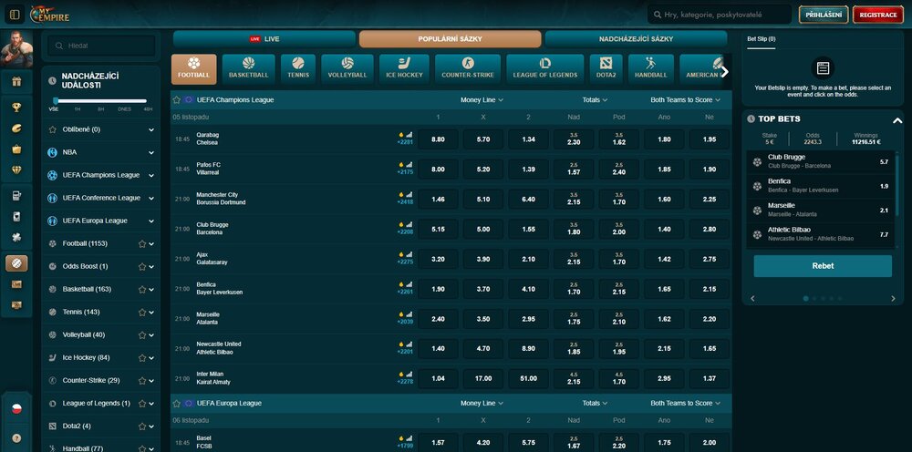Click the help question mark icon
The width and height of the screenshot is (912, 452).
(16, 438)
